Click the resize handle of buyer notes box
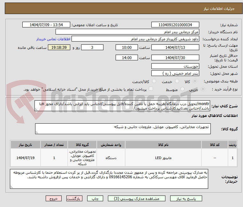 coord(11,187)
